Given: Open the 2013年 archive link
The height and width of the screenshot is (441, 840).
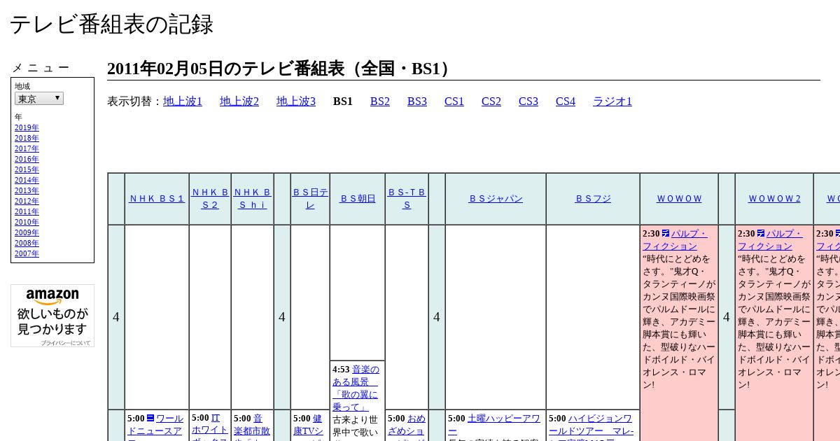Looking at the screenshot, I should [27, 191].
